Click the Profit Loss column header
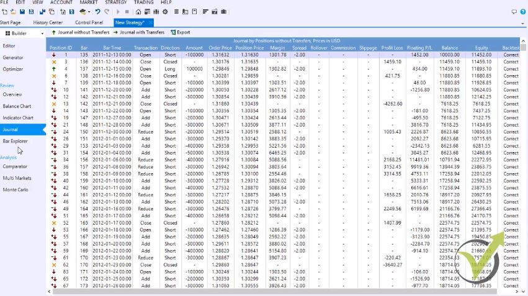Image resolution: width=528 pixels, height=296 pixels. (x=392, y=48)
